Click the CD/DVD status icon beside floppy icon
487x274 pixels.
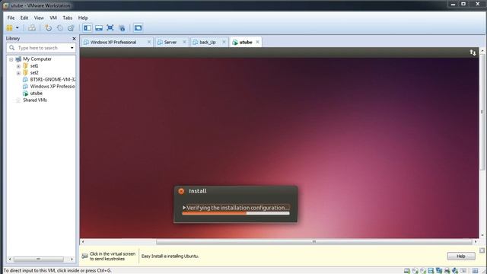click(x=423, y=271)
